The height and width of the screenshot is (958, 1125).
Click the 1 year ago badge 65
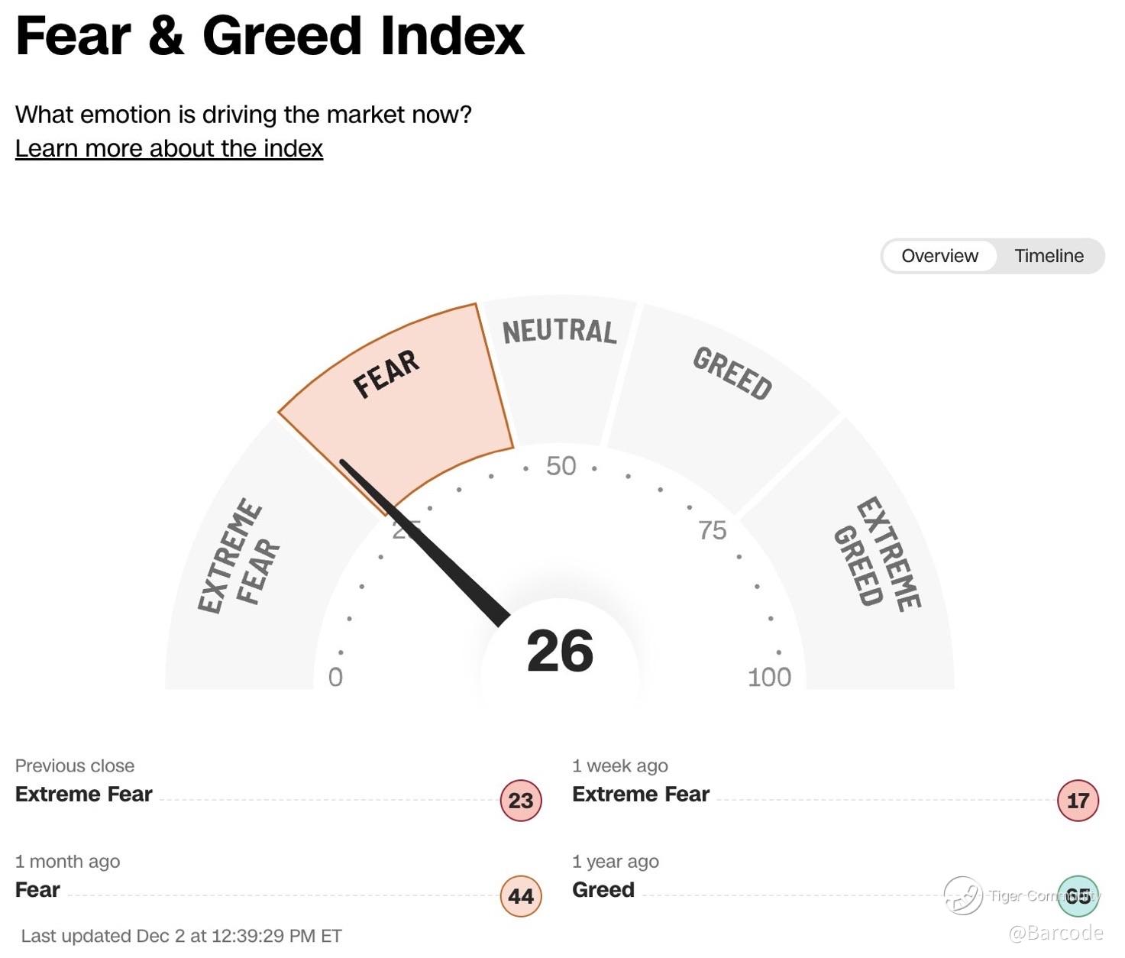[x=1078, y=896]
